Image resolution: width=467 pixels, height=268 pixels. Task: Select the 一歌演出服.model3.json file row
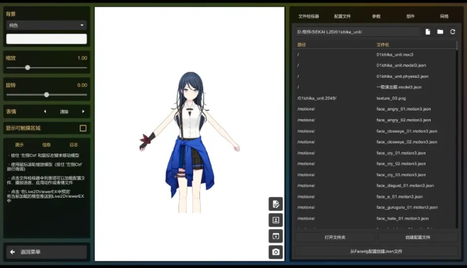(x=399, y=87)
